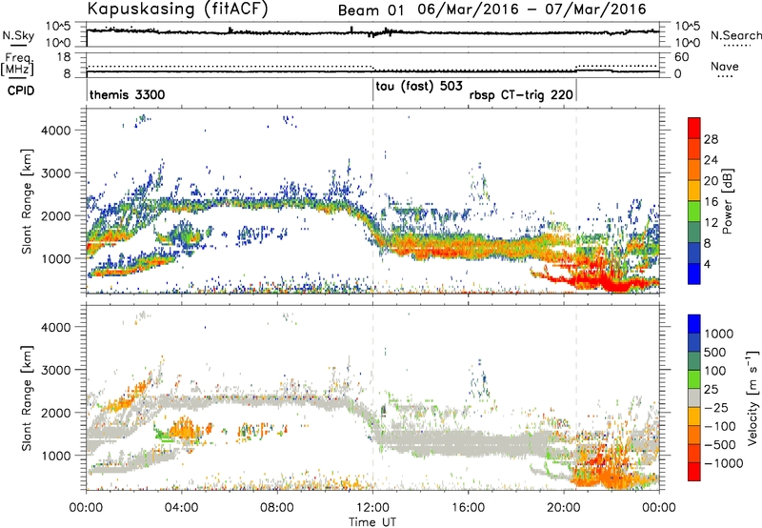The height and width of the screenshot is (528, 762).
Task: Click the '20:00' time axis tick
Action: 564,508
